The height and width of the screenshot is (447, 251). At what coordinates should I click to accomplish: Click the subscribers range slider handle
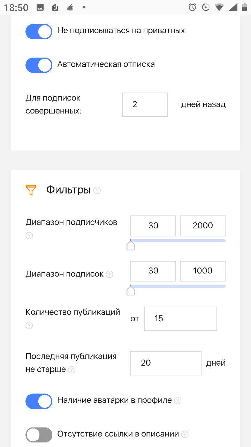tap(130, 246)
